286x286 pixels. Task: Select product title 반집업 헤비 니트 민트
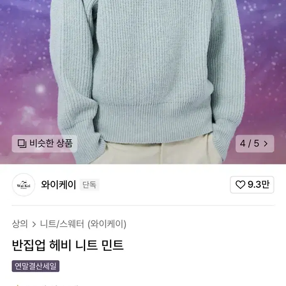point(68,245)
